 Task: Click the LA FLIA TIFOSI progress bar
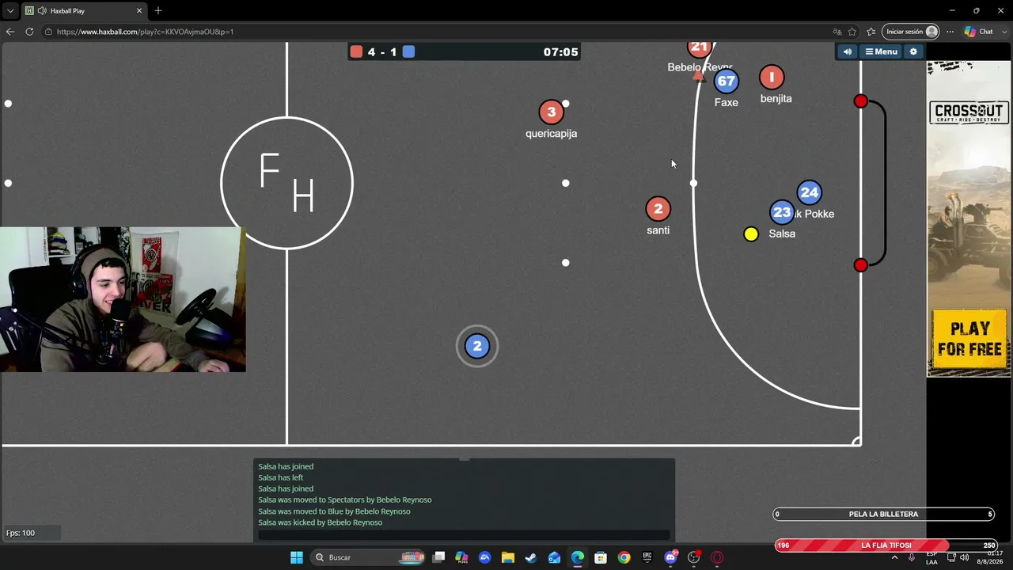tap(886, 545)
